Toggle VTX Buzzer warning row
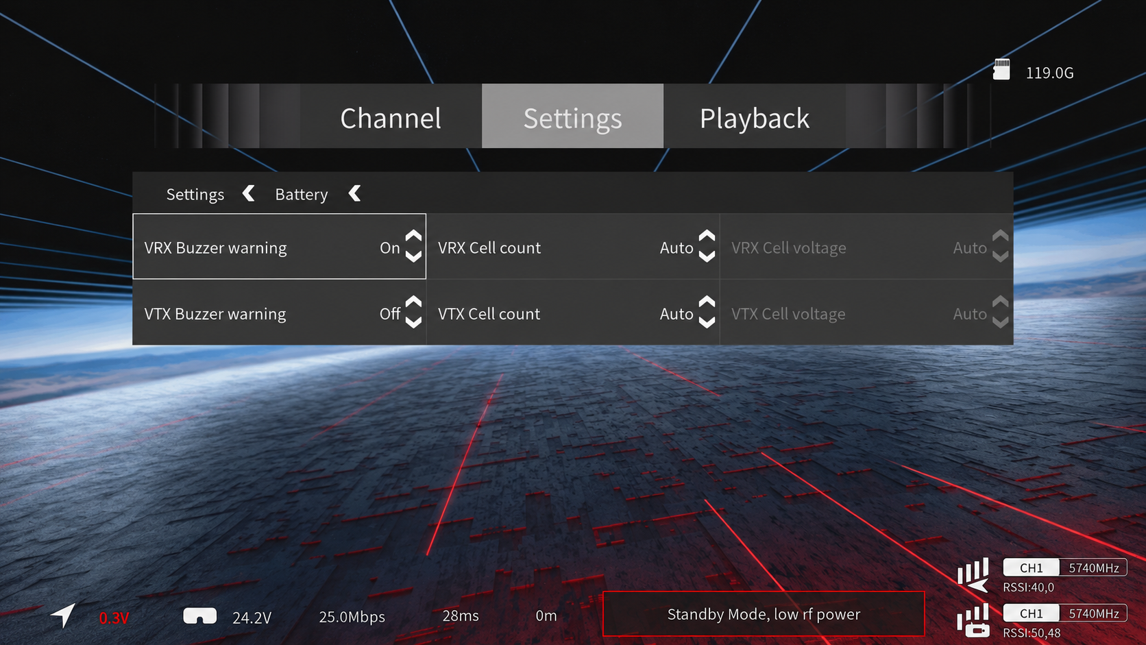Screen dimensions: 1146x645 (x=280, y=313)
